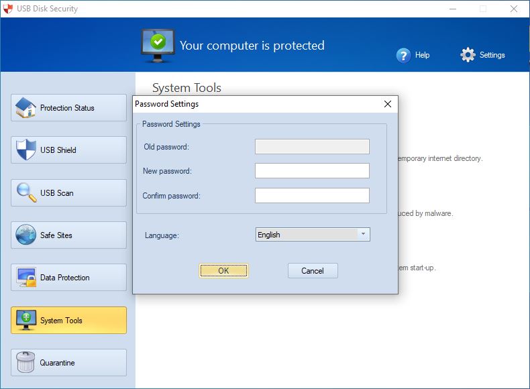The height and width of the screenshot is (389, 530).
Task: Focus the New password field
Action: (x=312, y=170)
